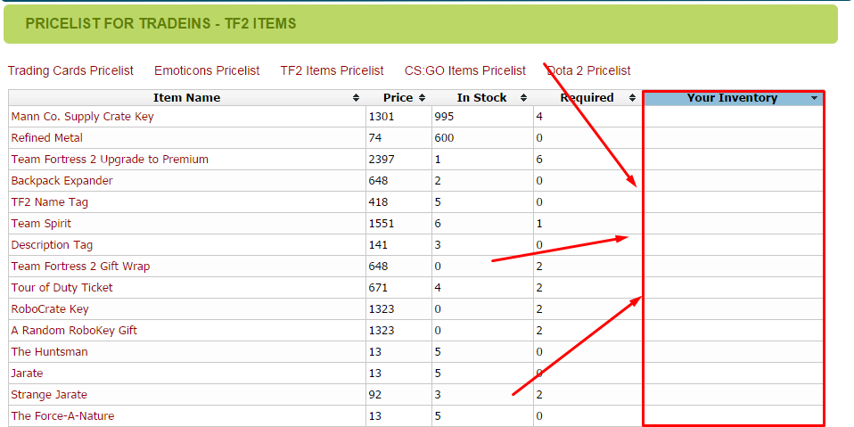Select In Stock value 600 for Refined Metal
The height and width of the screenshot is (427, 854).
[444, 138]
